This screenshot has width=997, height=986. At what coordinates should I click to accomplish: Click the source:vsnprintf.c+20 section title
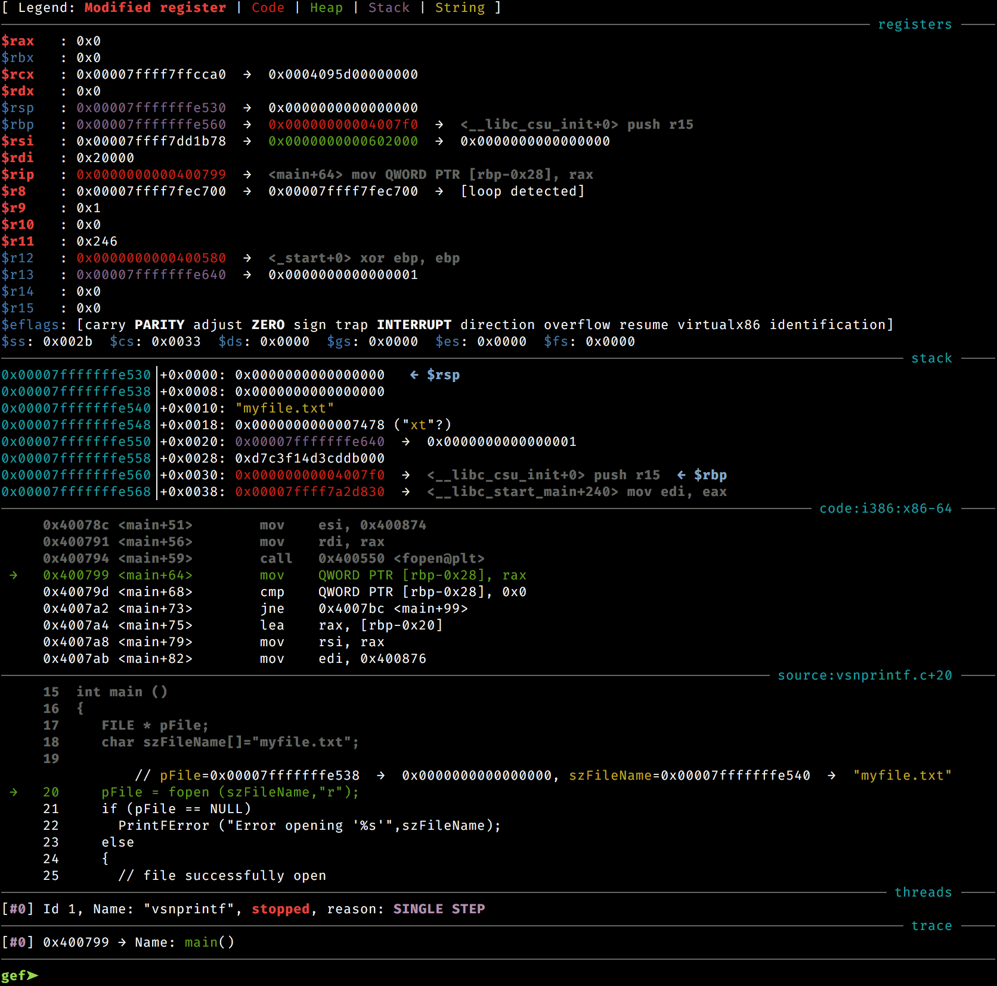[x=865, y=675]
